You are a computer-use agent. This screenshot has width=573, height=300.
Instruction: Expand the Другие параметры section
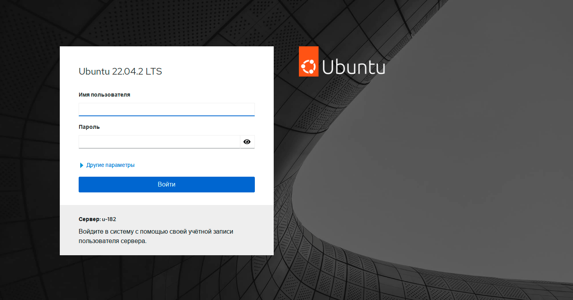107,165
